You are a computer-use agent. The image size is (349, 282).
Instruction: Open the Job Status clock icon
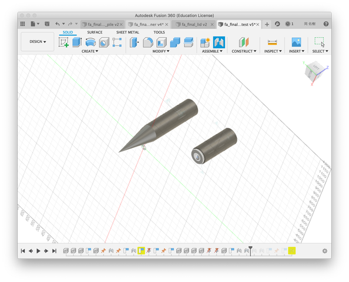pos(288,24)
